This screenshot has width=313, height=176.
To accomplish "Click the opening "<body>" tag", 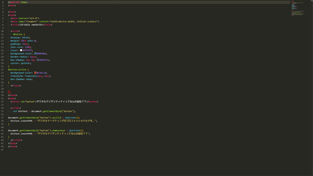I will click(12, 99).
